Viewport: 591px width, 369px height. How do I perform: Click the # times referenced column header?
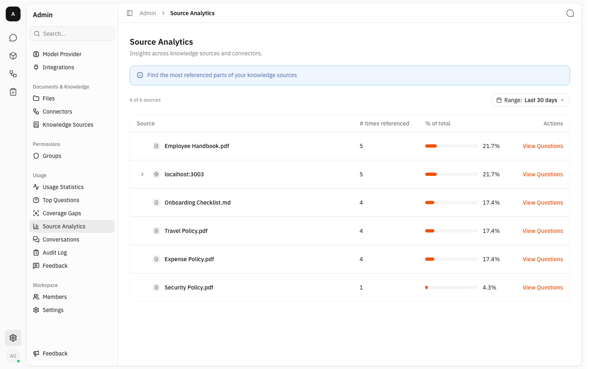coord(384,123)
